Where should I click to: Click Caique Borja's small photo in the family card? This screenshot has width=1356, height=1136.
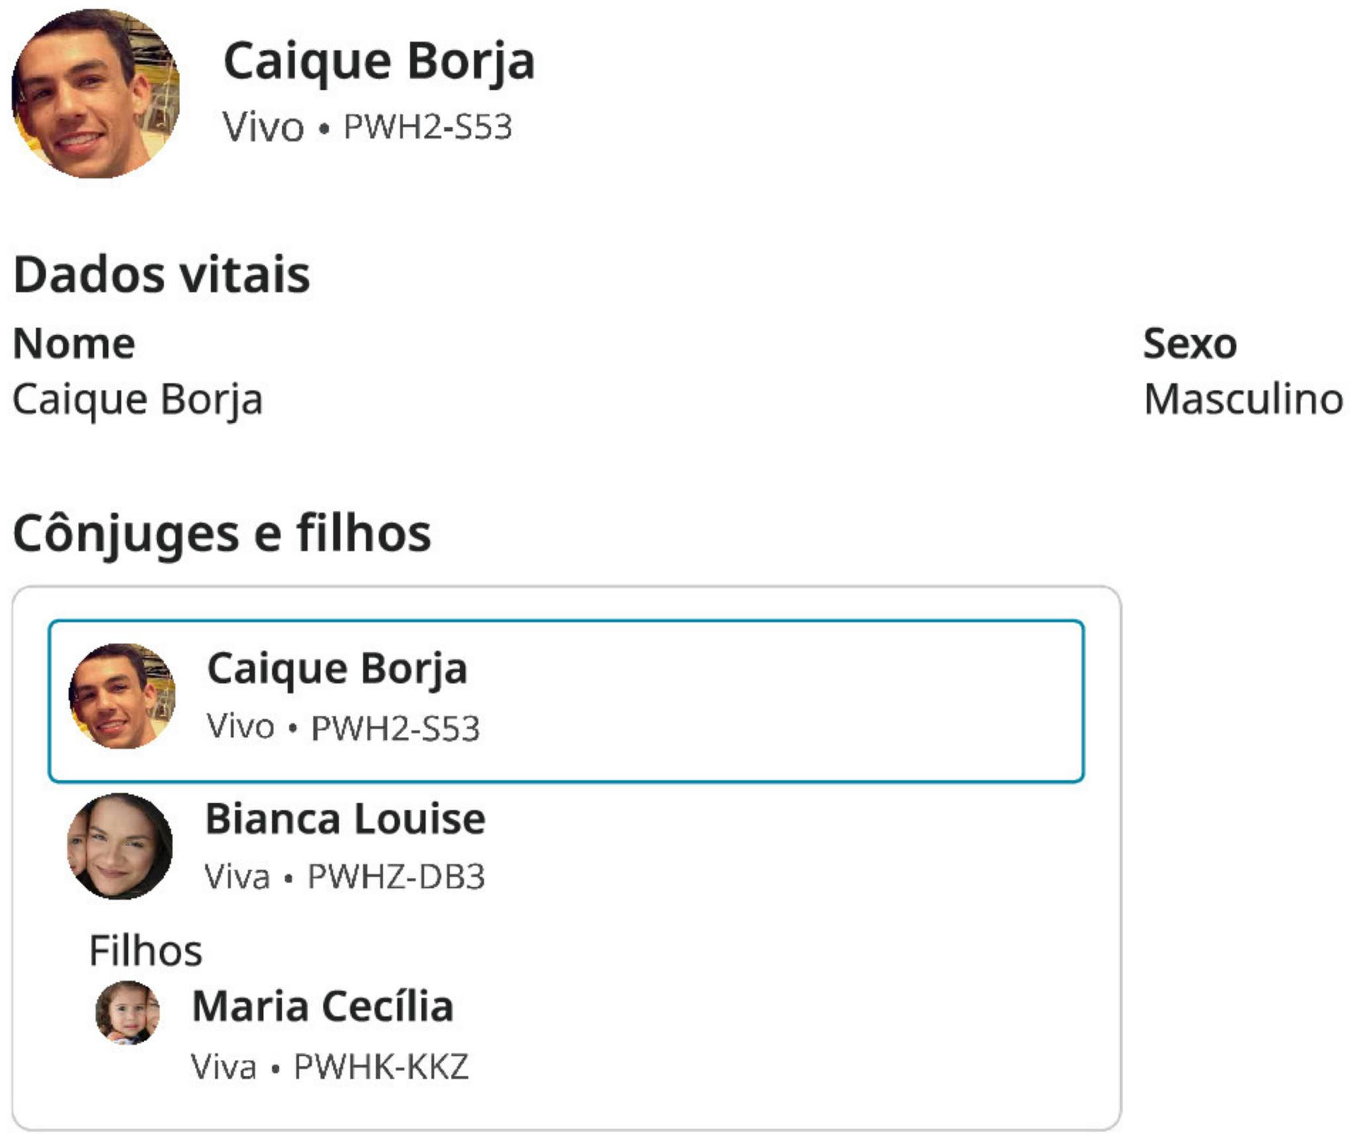pyautogui.click(x=122, y=696)
